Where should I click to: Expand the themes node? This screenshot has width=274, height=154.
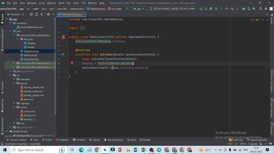(x=18, y=119)
